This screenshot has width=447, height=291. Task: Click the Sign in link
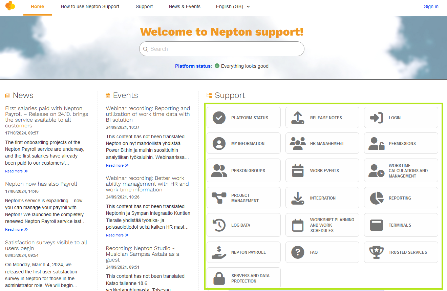[x=431, y=6]
